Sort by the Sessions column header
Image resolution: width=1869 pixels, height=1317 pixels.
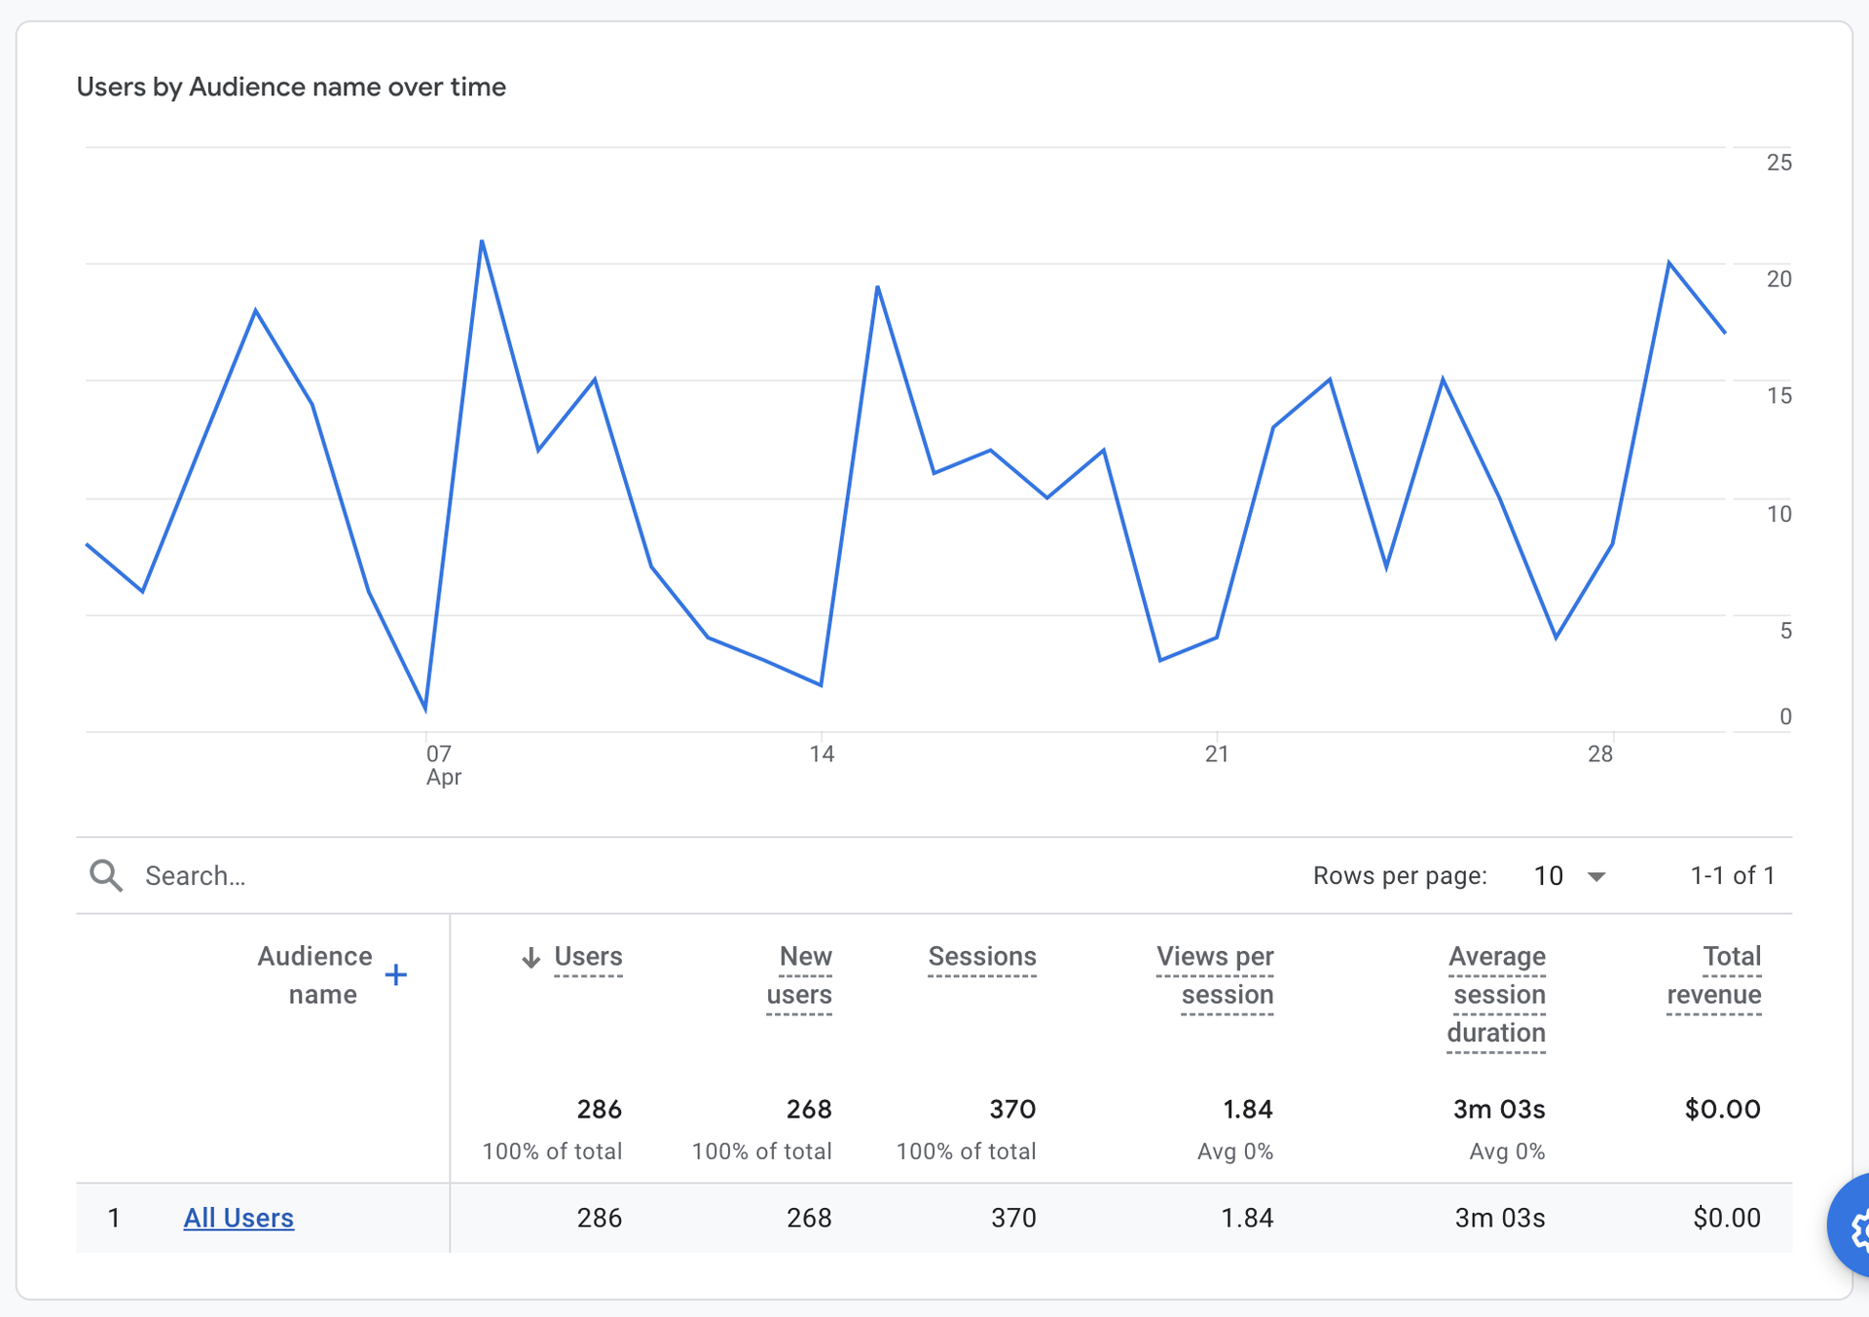[981, 957]
